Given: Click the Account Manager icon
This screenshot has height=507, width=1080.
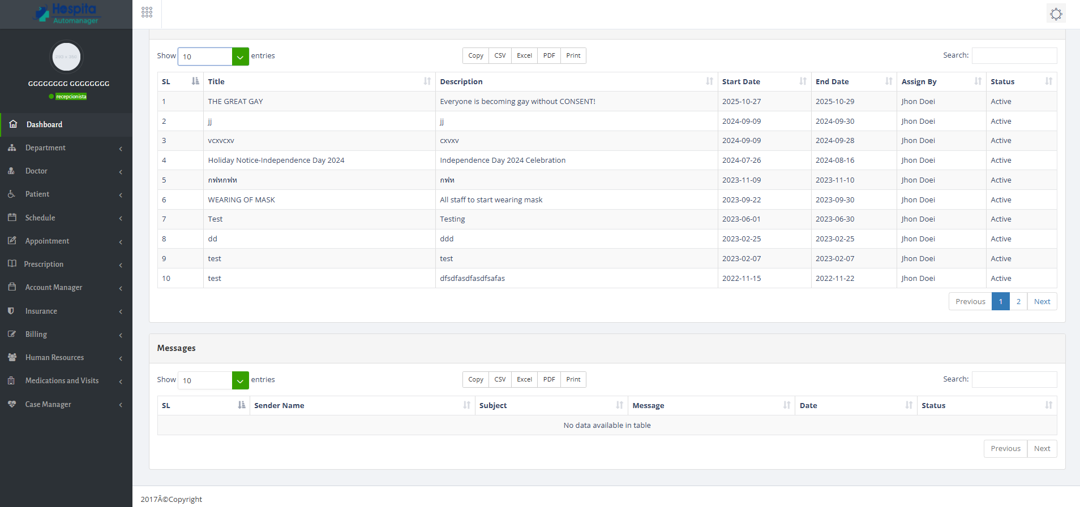Looking at the screenshot, I should [x=12, y=287].
